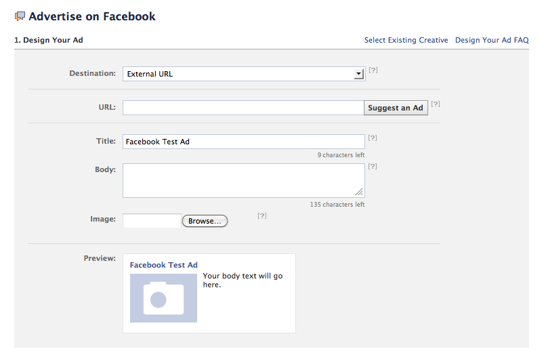This screenshot has width=544, height=353.
Task: Click into the Title field with Facebook Test Ad
Action: point(244,142)
